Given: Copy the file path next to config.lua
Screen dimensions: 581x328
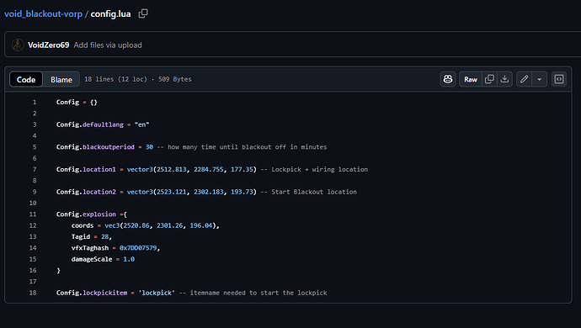Looking at the screenshot, I should [x=143, y=13].
